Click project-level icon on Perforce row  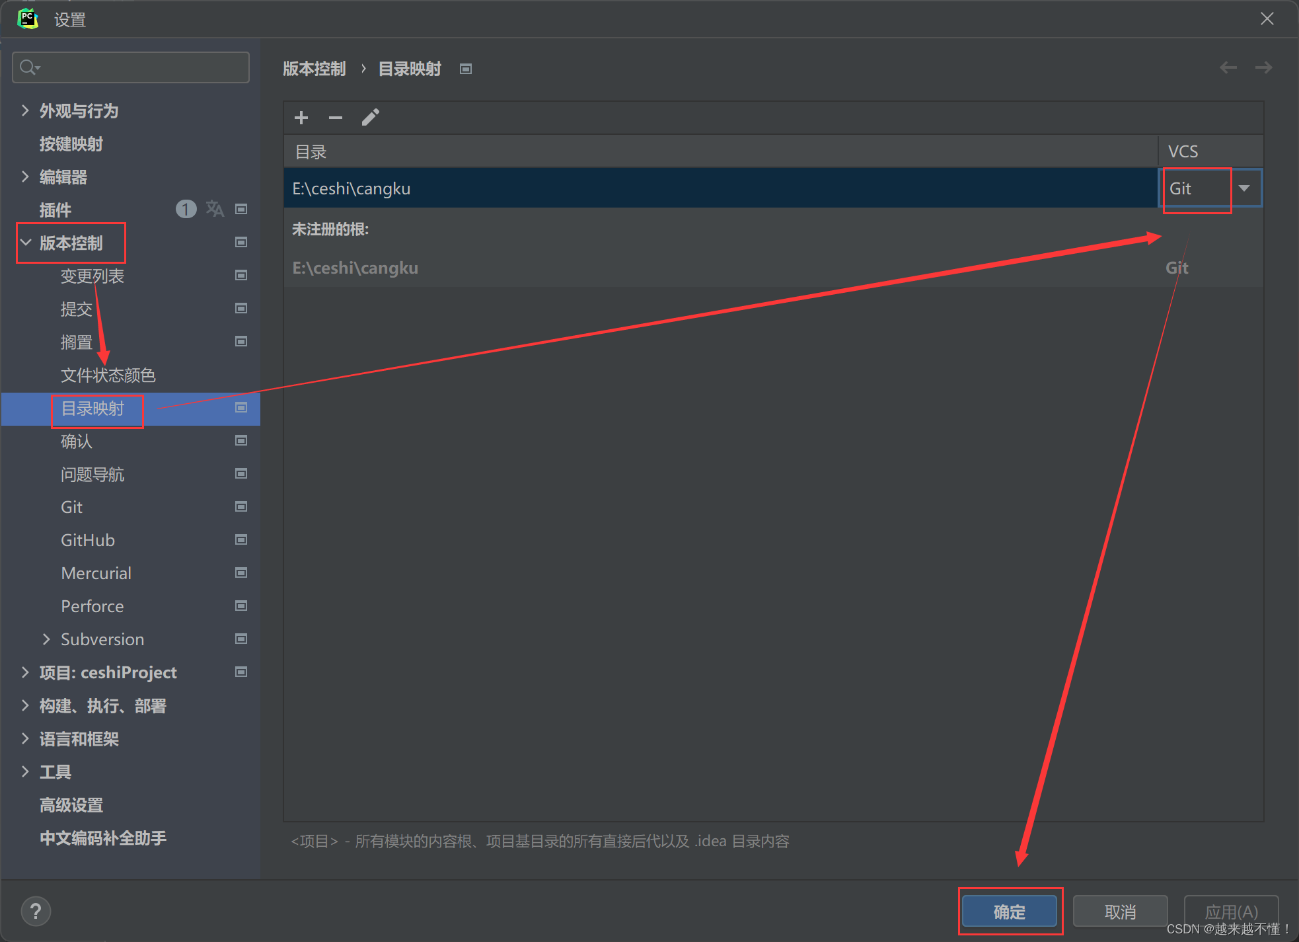241,606
